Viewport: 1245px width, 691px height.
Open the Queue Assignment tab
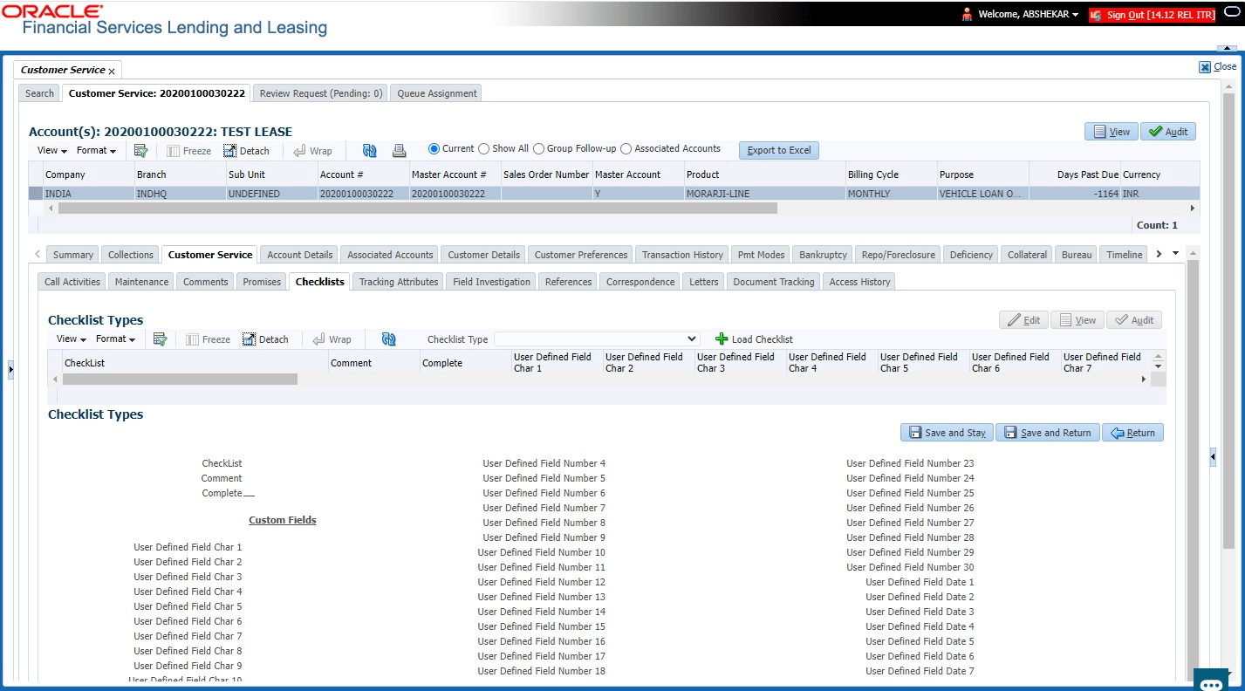point(437,93)
